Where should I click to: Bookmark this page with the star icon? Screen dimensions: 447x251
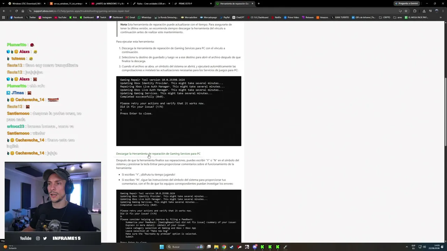pos(405,11)
